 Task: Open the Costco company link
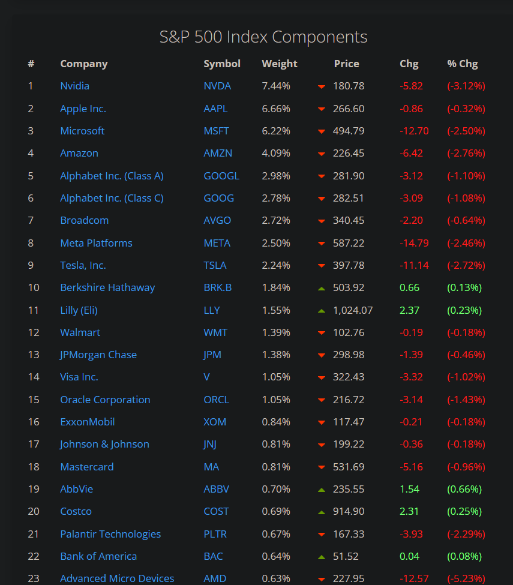(x=76, y=512)
